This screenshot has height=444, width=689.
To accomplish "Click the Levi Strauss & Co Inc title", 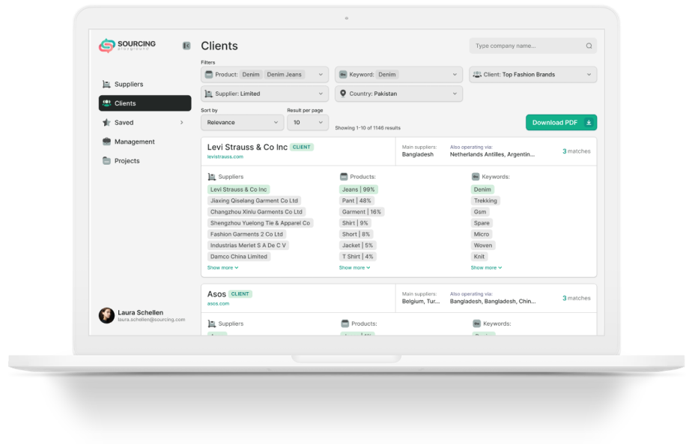I will (x=247, y=147).
